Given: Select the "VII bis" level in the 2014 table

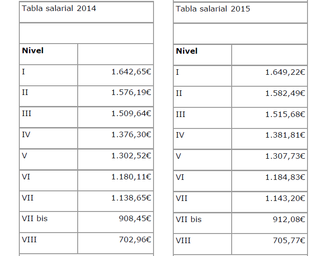Looking at the screenshot, I should click(x=34, y=218).
